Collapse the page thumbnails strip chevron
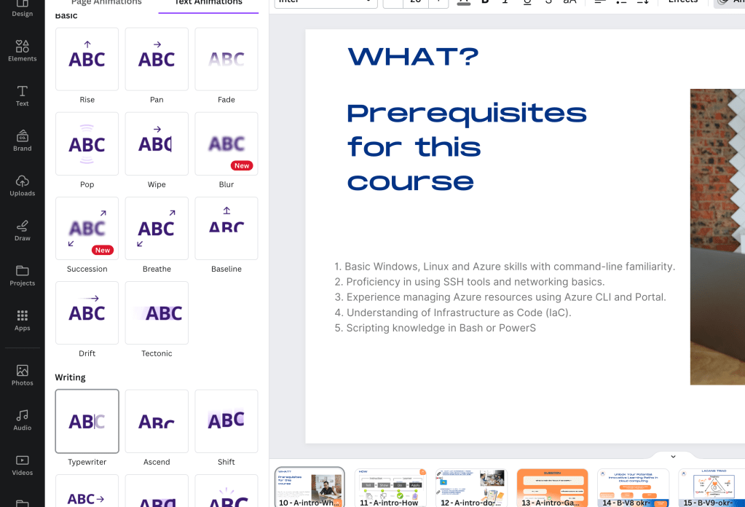The height and width of the screenshot is (507, 745). 673,457
